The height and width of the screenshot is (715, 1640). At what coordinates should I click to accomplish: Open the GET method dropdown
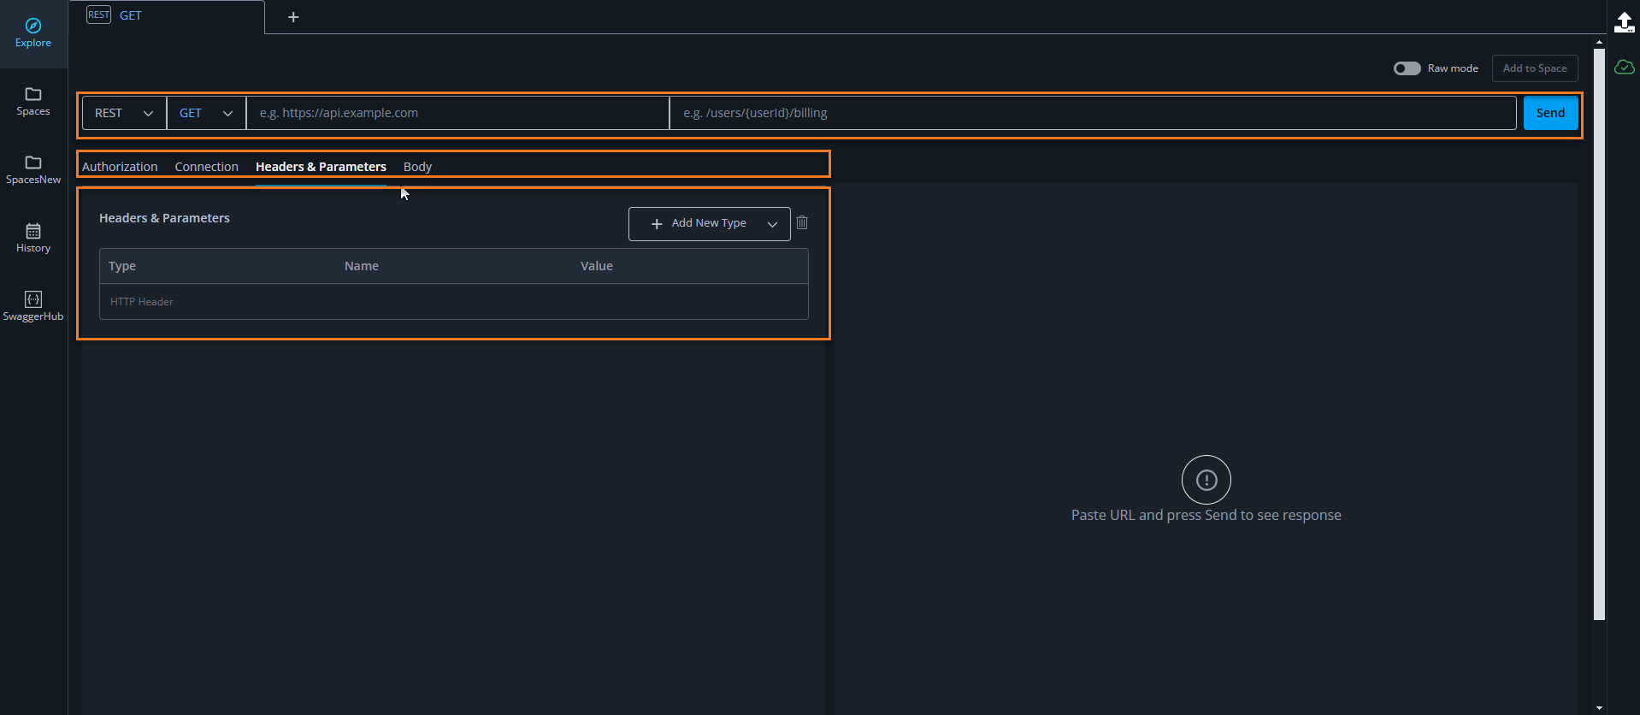206,113
